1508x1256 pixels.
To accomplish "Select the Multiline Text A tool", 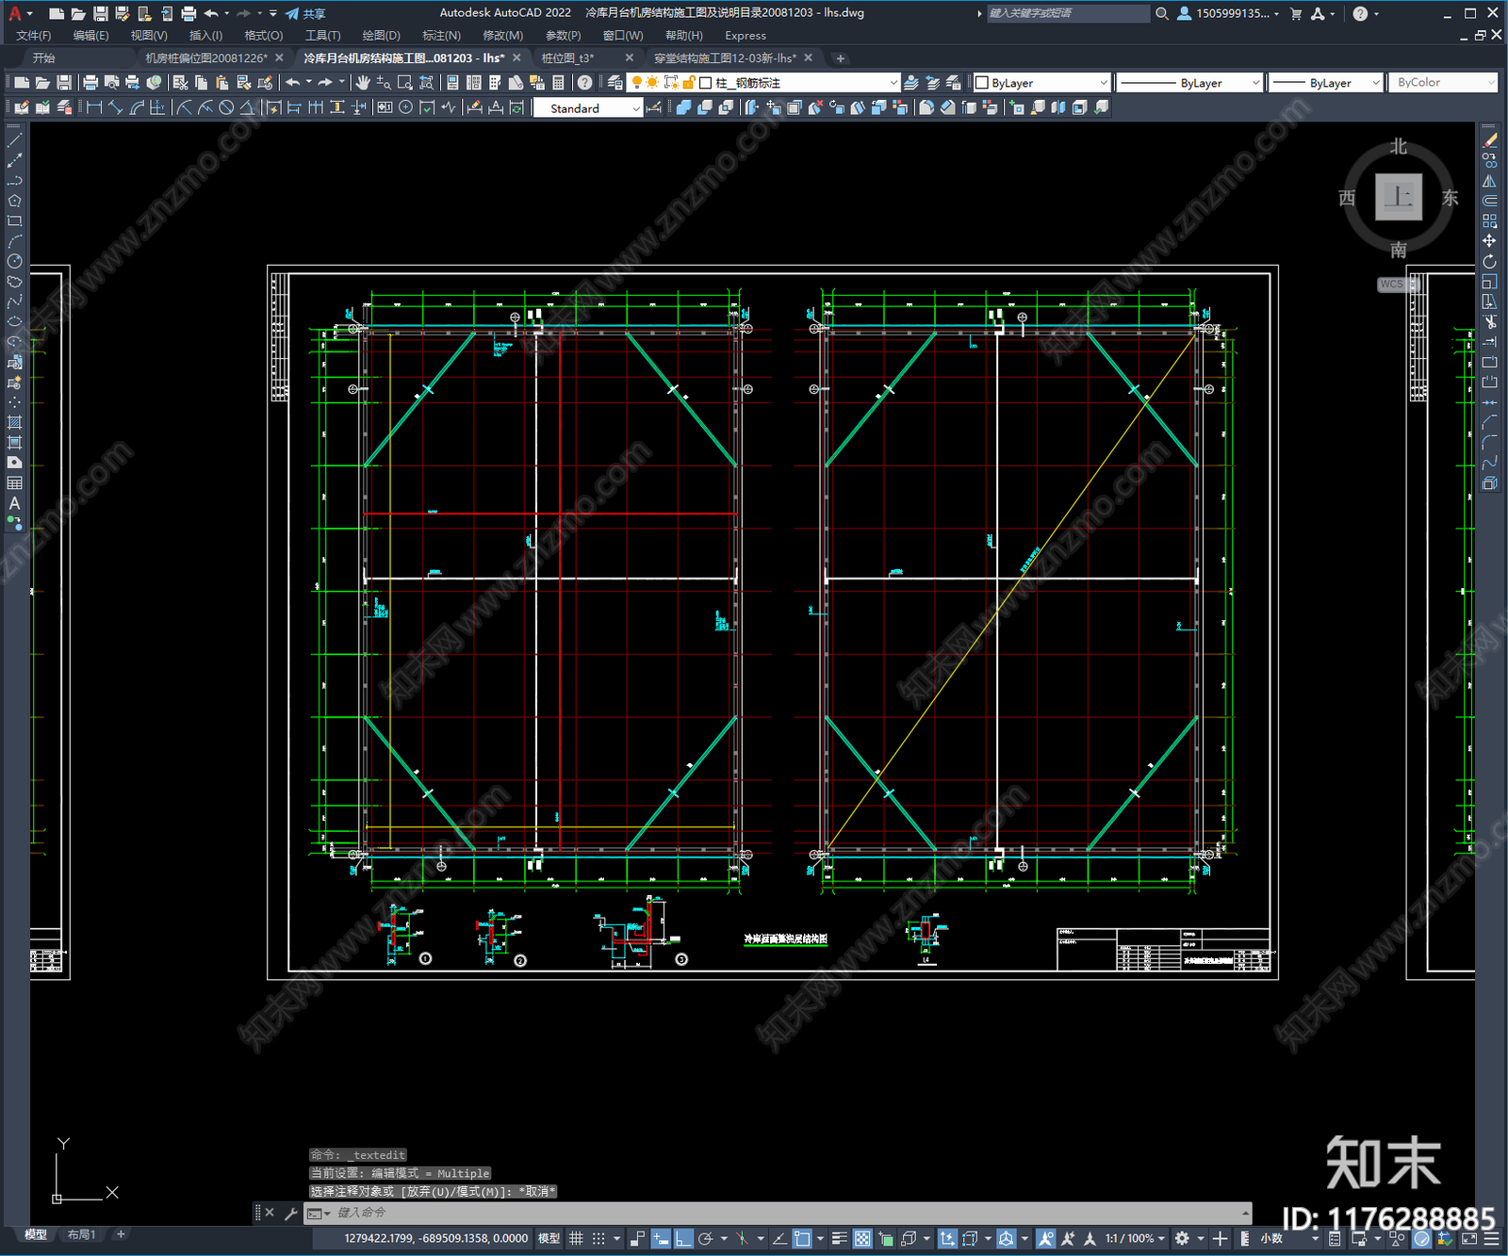I will pos(14,503).
